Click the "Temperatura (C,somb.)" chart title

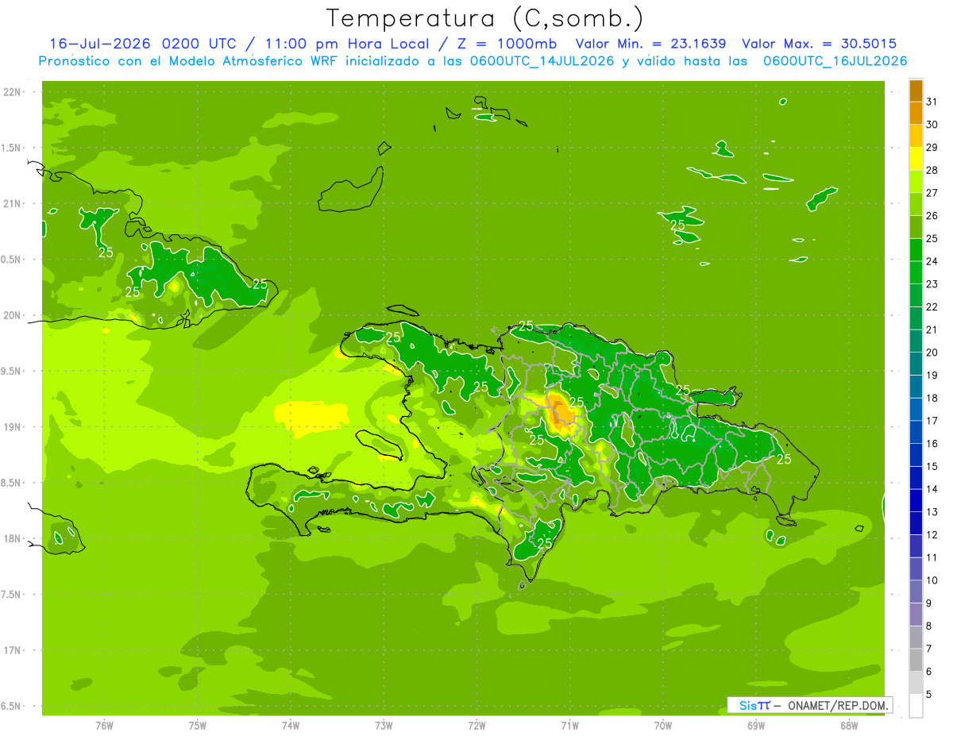[485, 18]
